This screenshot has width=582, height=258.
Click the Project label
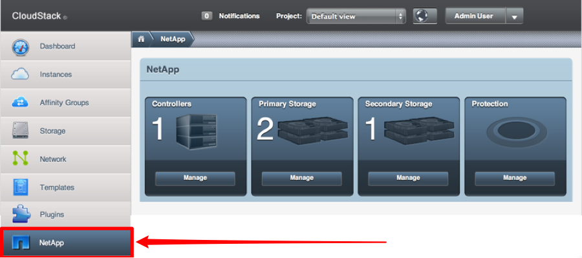point(289,16)
